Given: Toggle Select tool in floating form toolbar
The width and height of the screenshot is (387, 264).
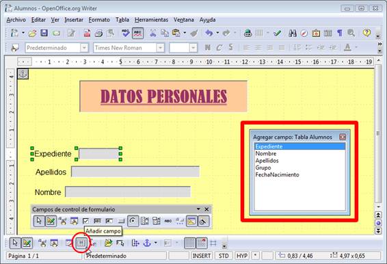Looking at the screenshot, I should (39, 220).
